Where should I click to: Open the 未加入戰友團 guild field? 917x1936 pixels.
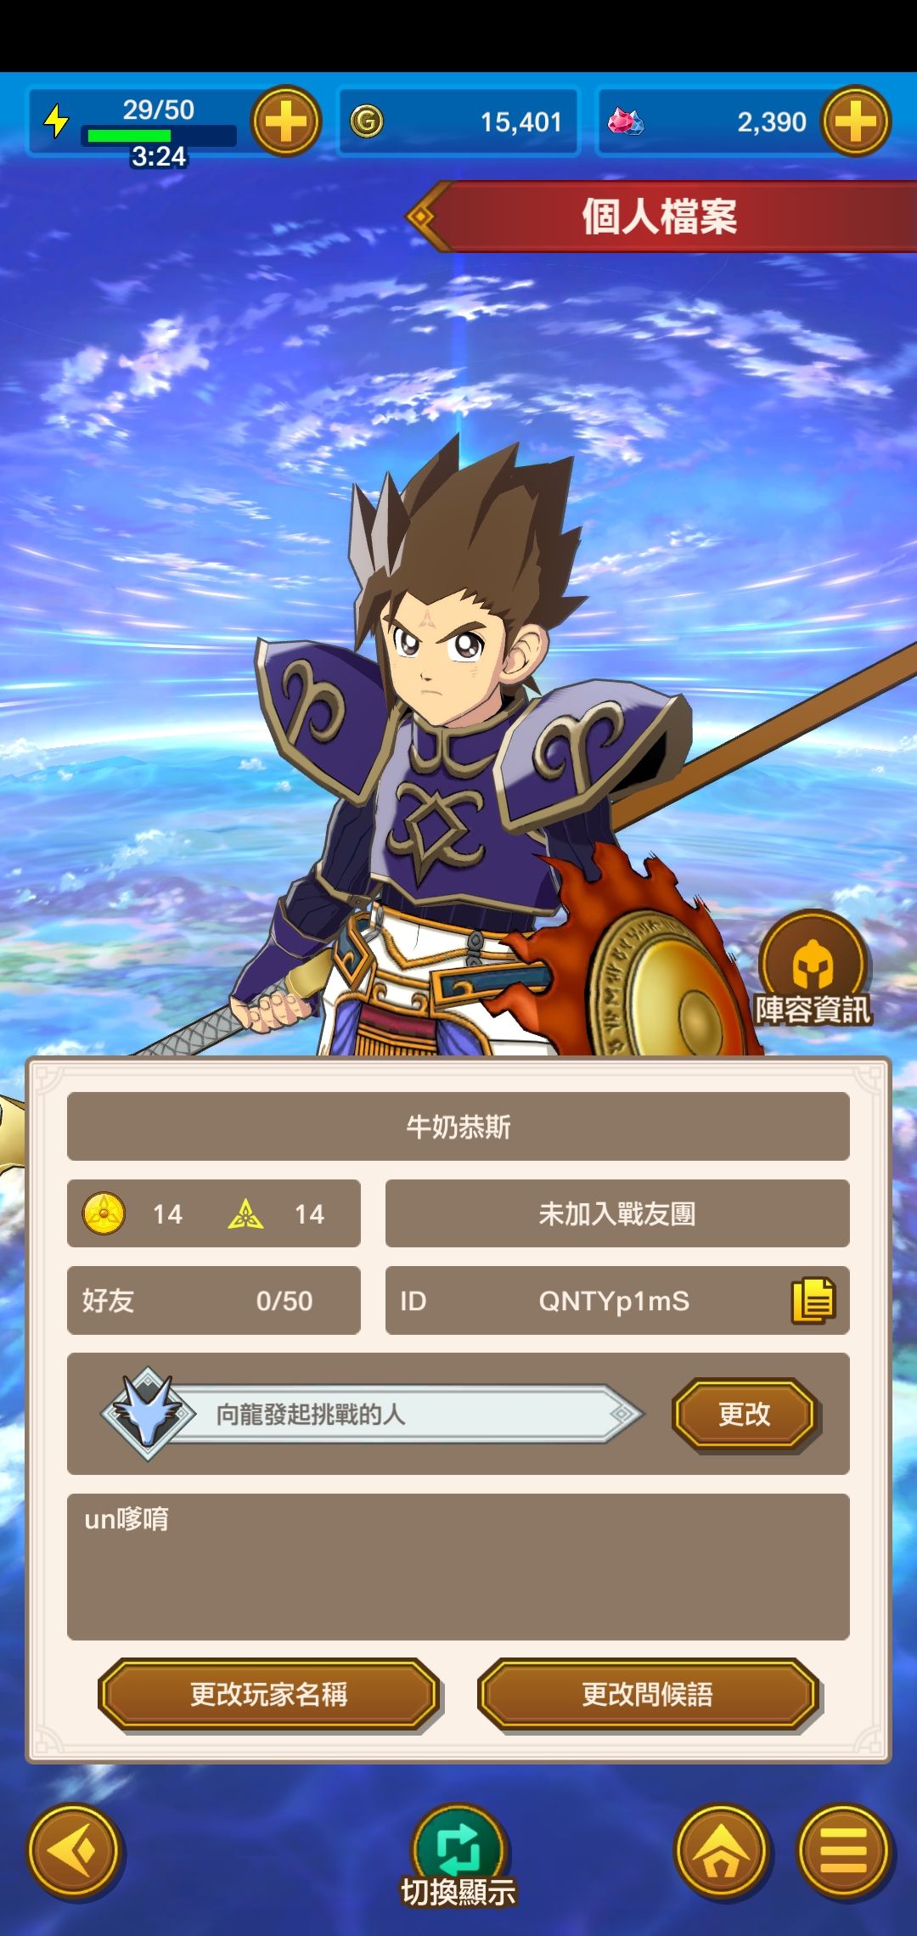[x=617, y=1213]
